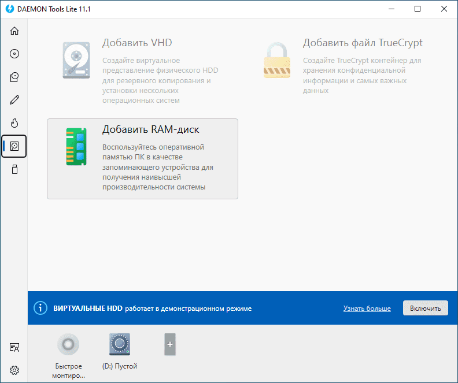Click the TrueCrypt padlock icon
The image size is (458, 383).
(x=277, y=61)
